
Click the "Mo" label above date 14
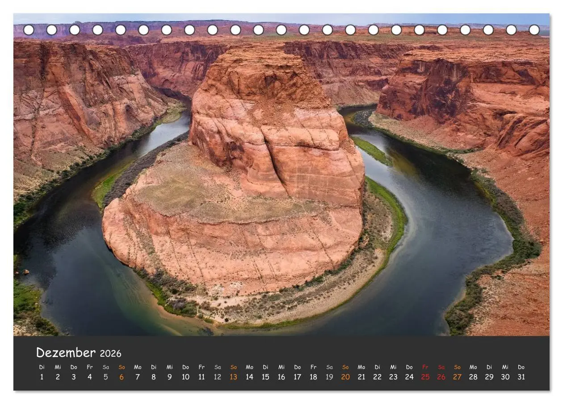pos(249,367)
